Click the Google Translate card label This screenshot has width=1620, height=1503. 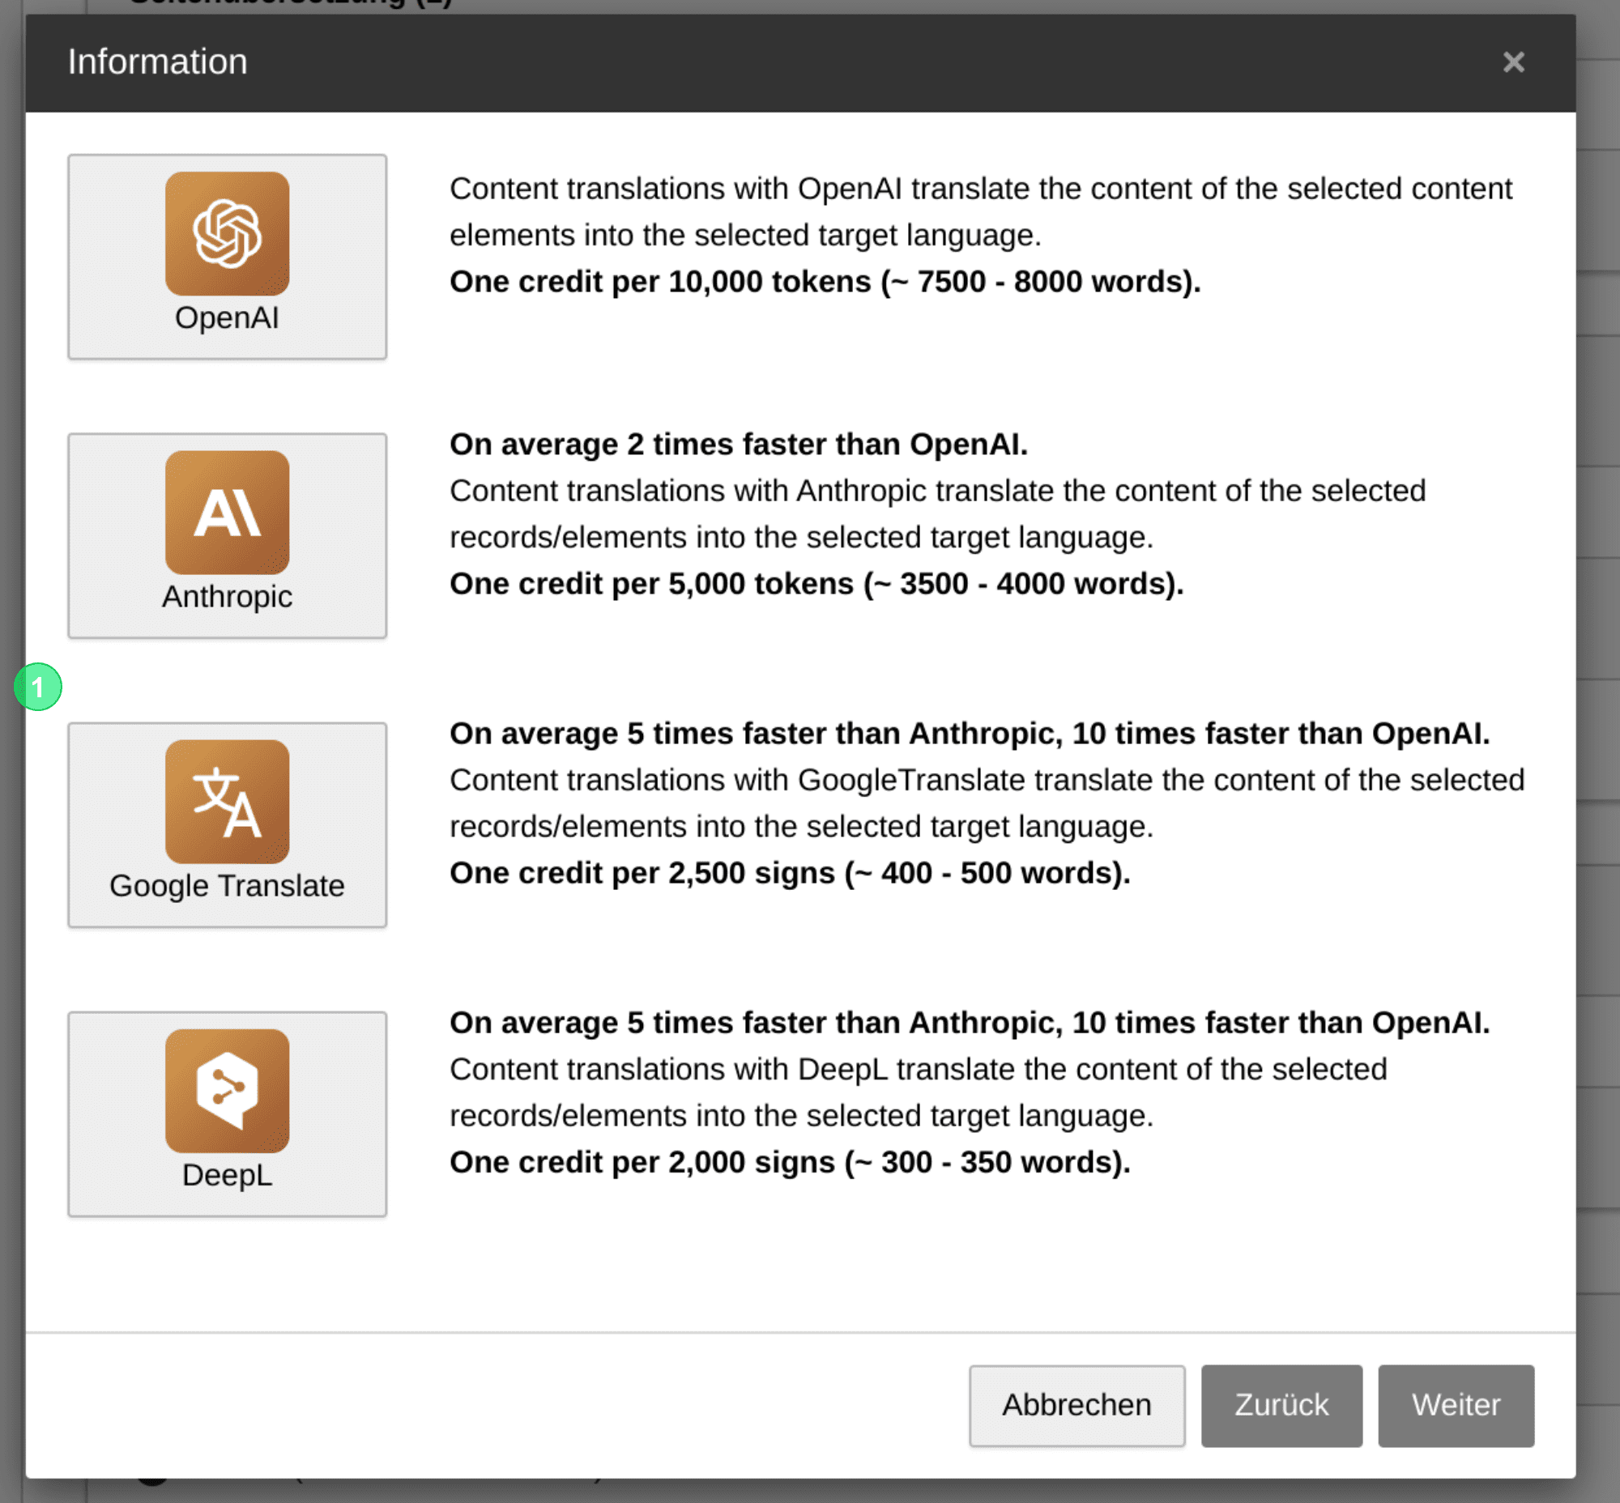(x=227, y=886)
